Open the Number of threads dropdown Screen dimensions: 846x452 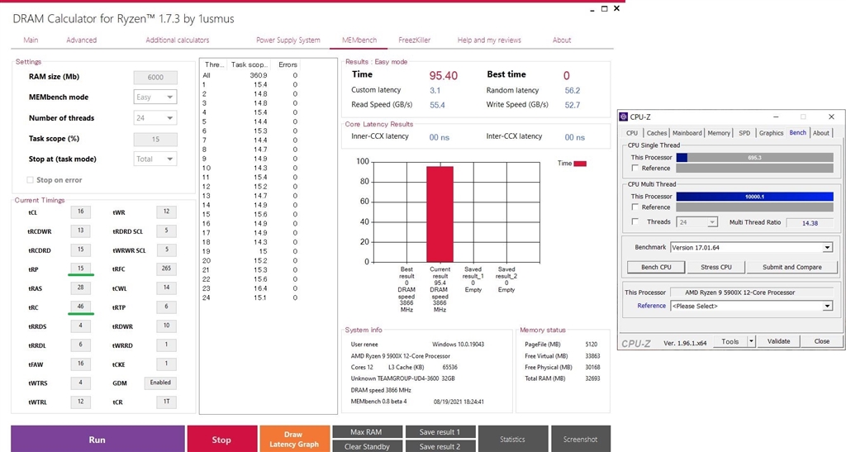(x=155, y=117)
